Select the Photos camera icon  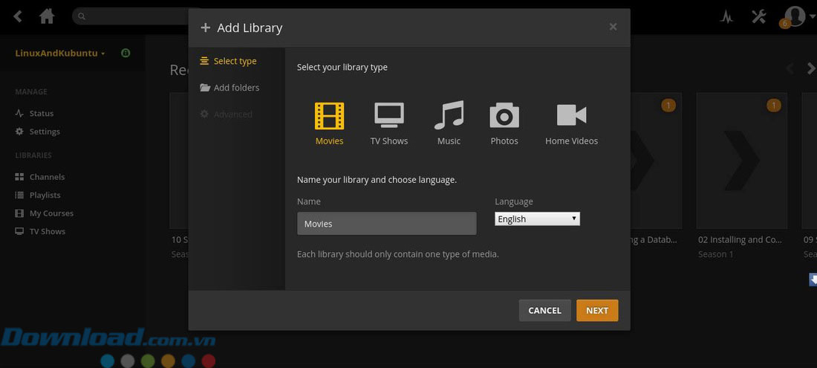pyautogui.click(x=504, y=117)
